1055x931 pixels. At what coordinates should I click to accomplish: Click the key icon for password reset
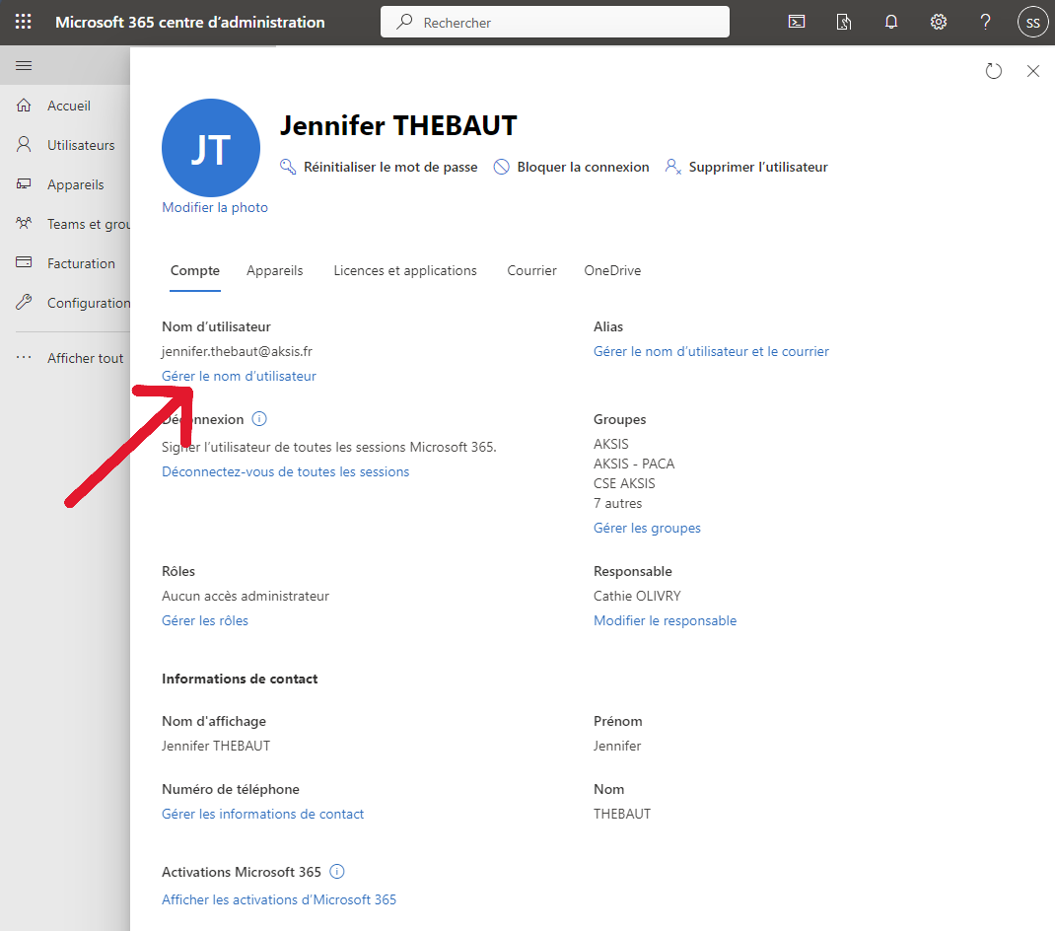[x=288, y=167]
